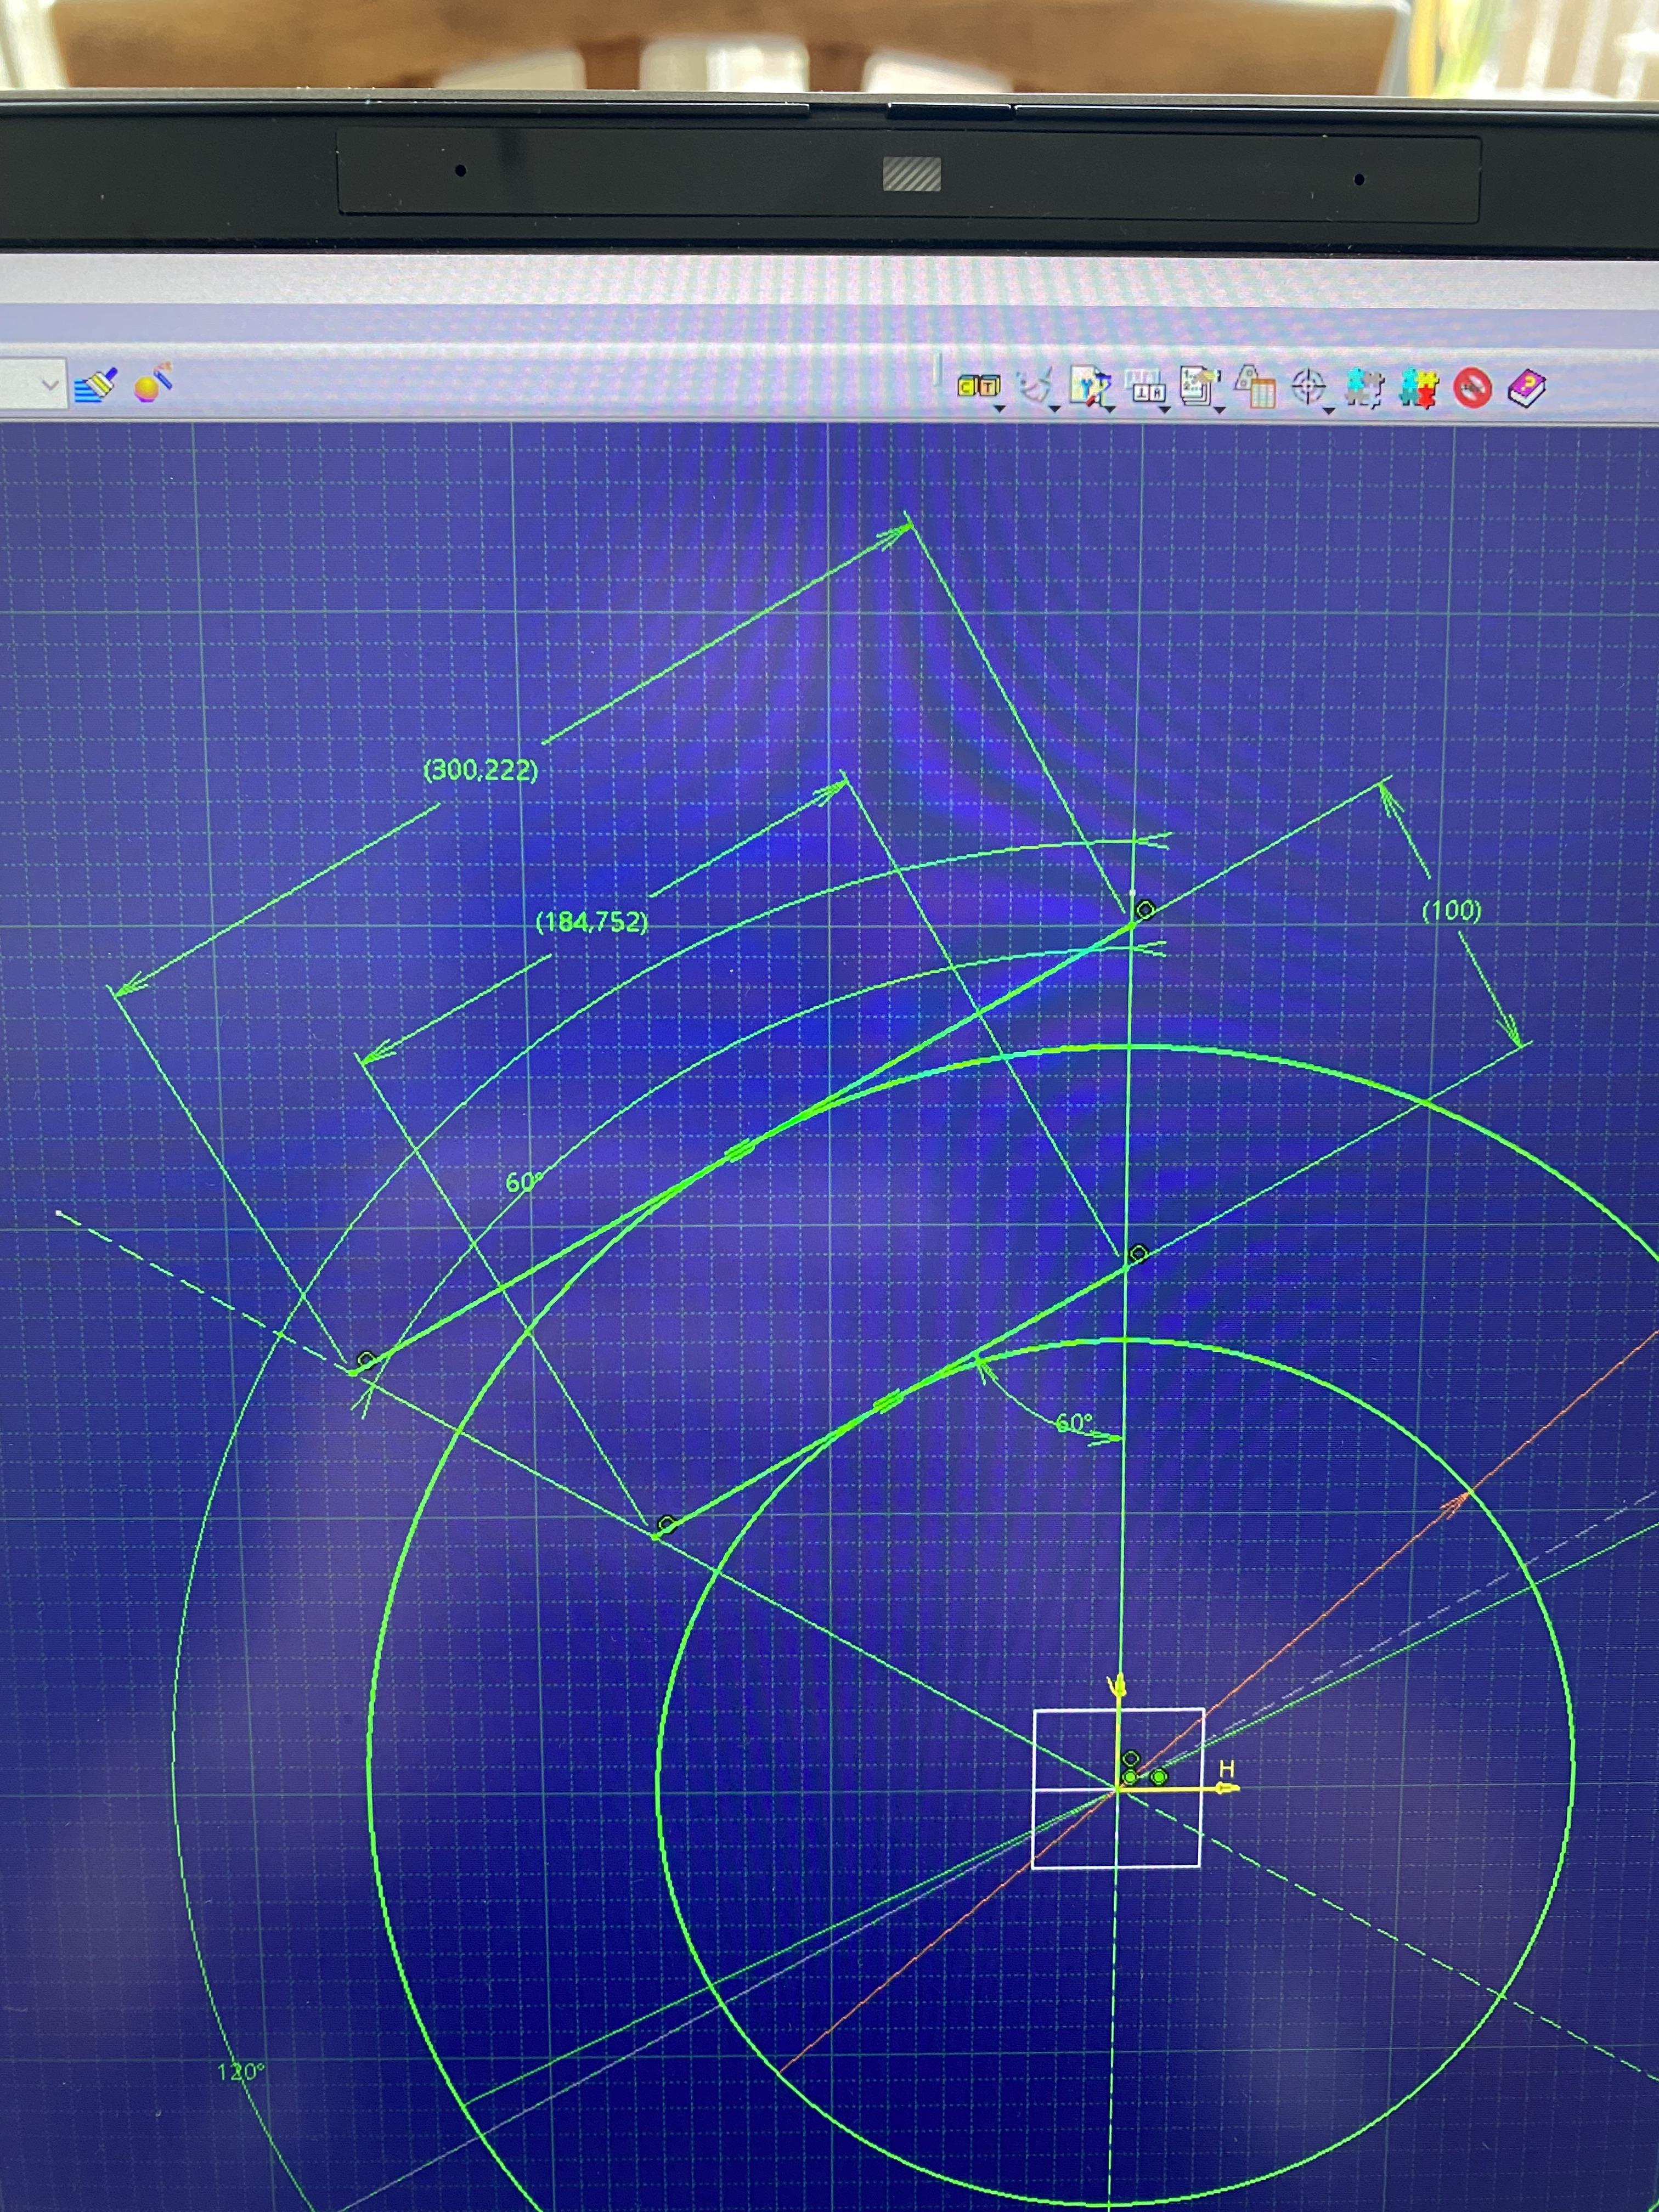Expand arrow under the C T icon
The height and width of the screenshot is (2212, 1659).
point(999,408)
